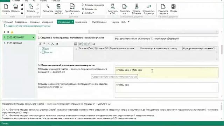Click the area ± error yellow input field
Screen dimensions: 224x126
[167, 72]
